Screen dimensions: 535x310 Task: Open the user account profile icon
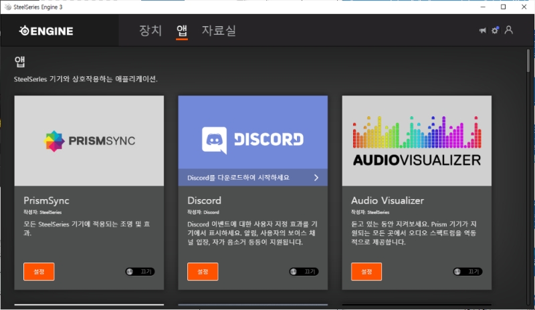(x=509, y=30)
